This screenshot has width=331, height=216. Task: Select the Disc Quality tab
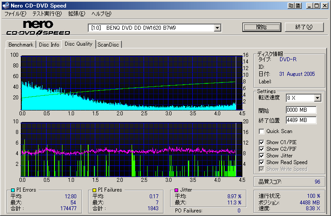pyautogui.click(x=78, y=44)
